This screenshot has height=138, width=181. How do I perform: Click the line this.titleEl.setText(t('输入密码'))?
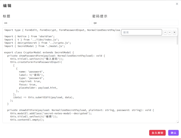pos(37,59)
